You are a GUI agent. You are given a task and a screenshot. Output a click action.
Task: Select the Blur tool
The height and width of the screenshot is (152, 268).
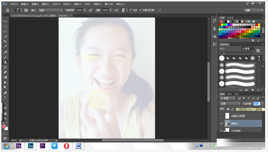(x=5, y=82)
